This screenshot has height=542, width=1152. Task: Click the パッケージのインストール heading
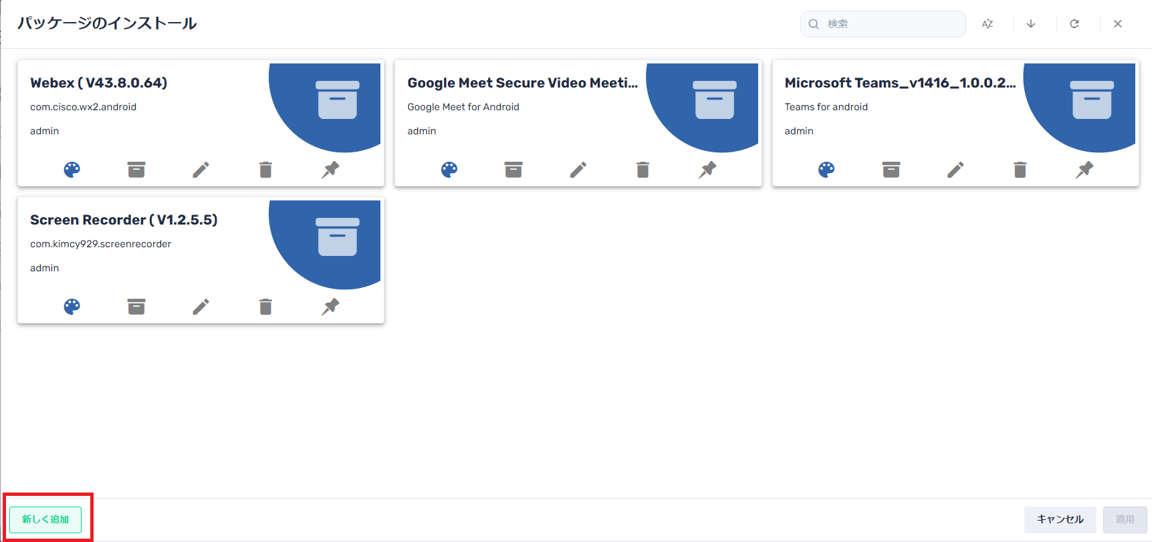107,23
